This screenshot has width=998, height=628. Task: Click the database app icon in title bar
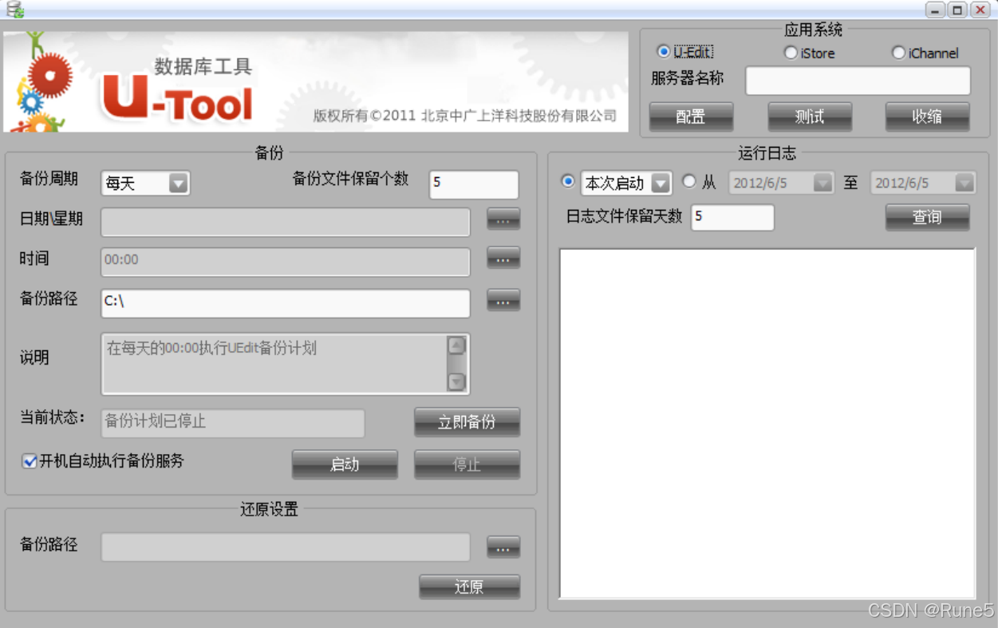tap(15, 10)
